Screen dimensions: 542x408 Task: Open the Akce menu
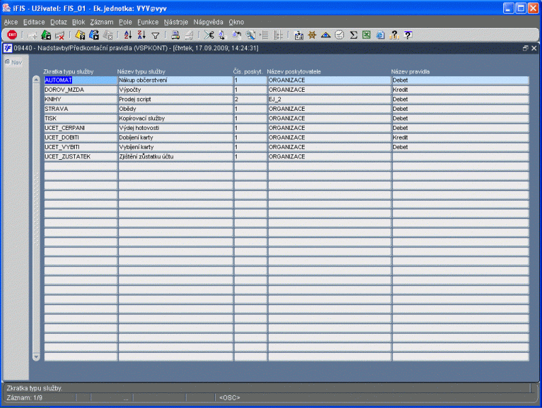click(x=11, y=22)
